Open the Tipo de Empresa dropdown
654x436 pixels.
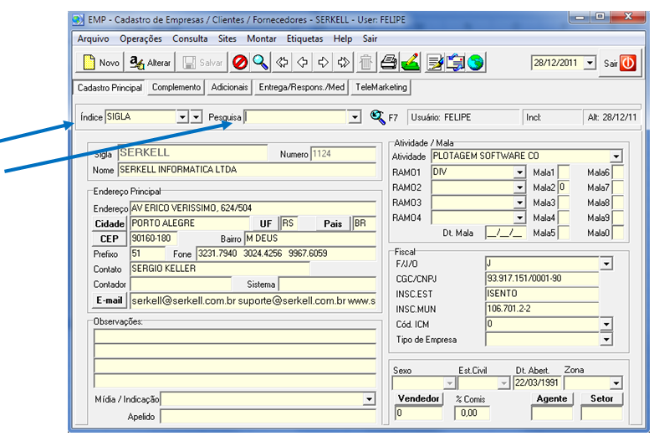(606, 339)
